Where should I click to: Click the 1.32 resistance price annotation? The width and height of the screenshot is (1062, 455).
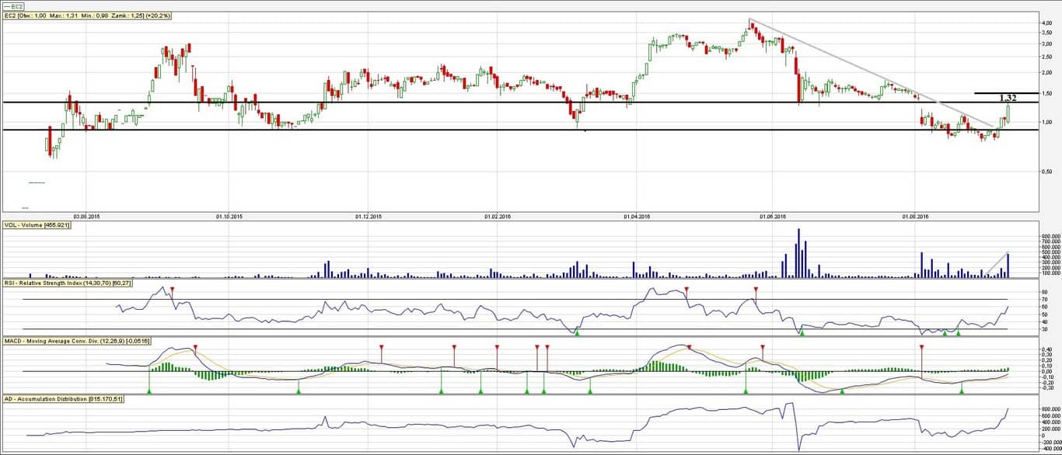coord(1007,98)
